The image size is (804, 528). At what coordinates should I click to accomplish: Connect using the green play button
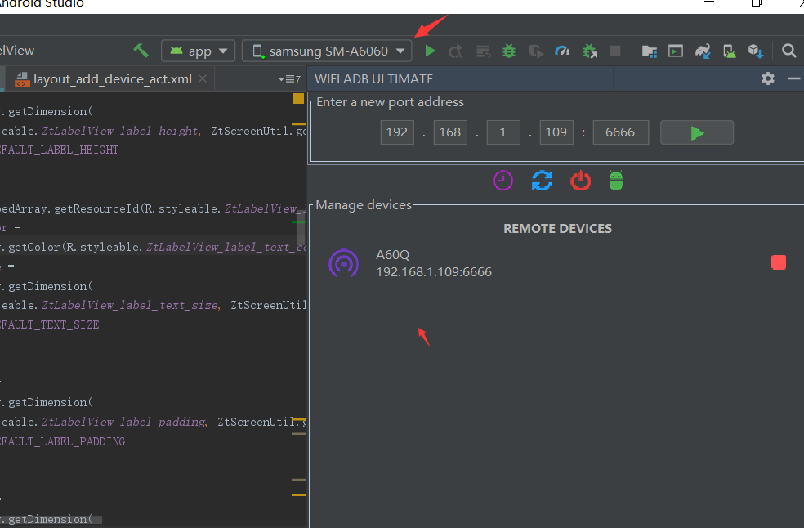click(697, 132)
